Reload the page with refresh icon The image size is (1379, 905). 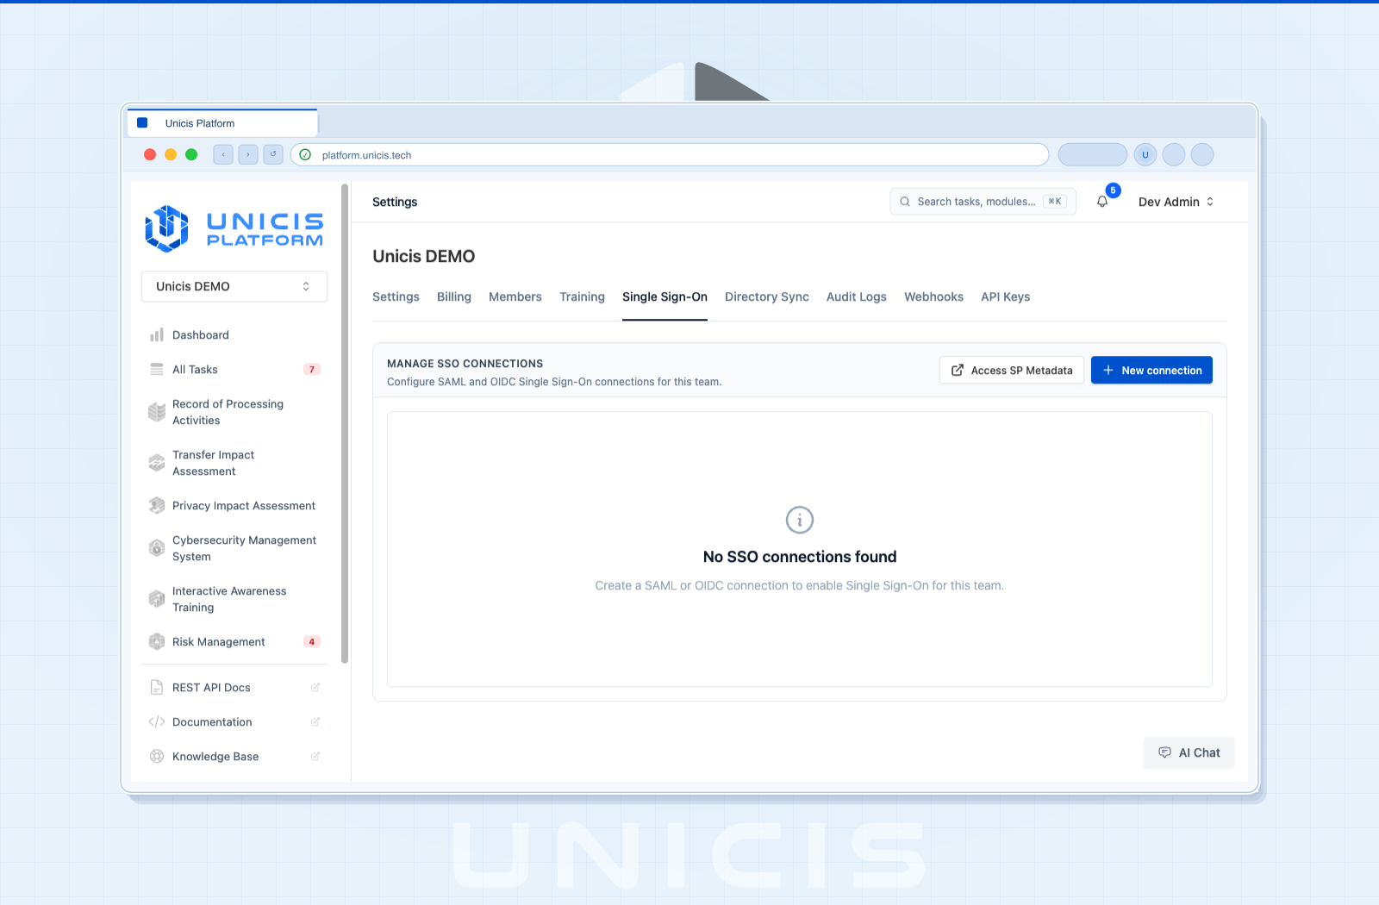(273, 154)
